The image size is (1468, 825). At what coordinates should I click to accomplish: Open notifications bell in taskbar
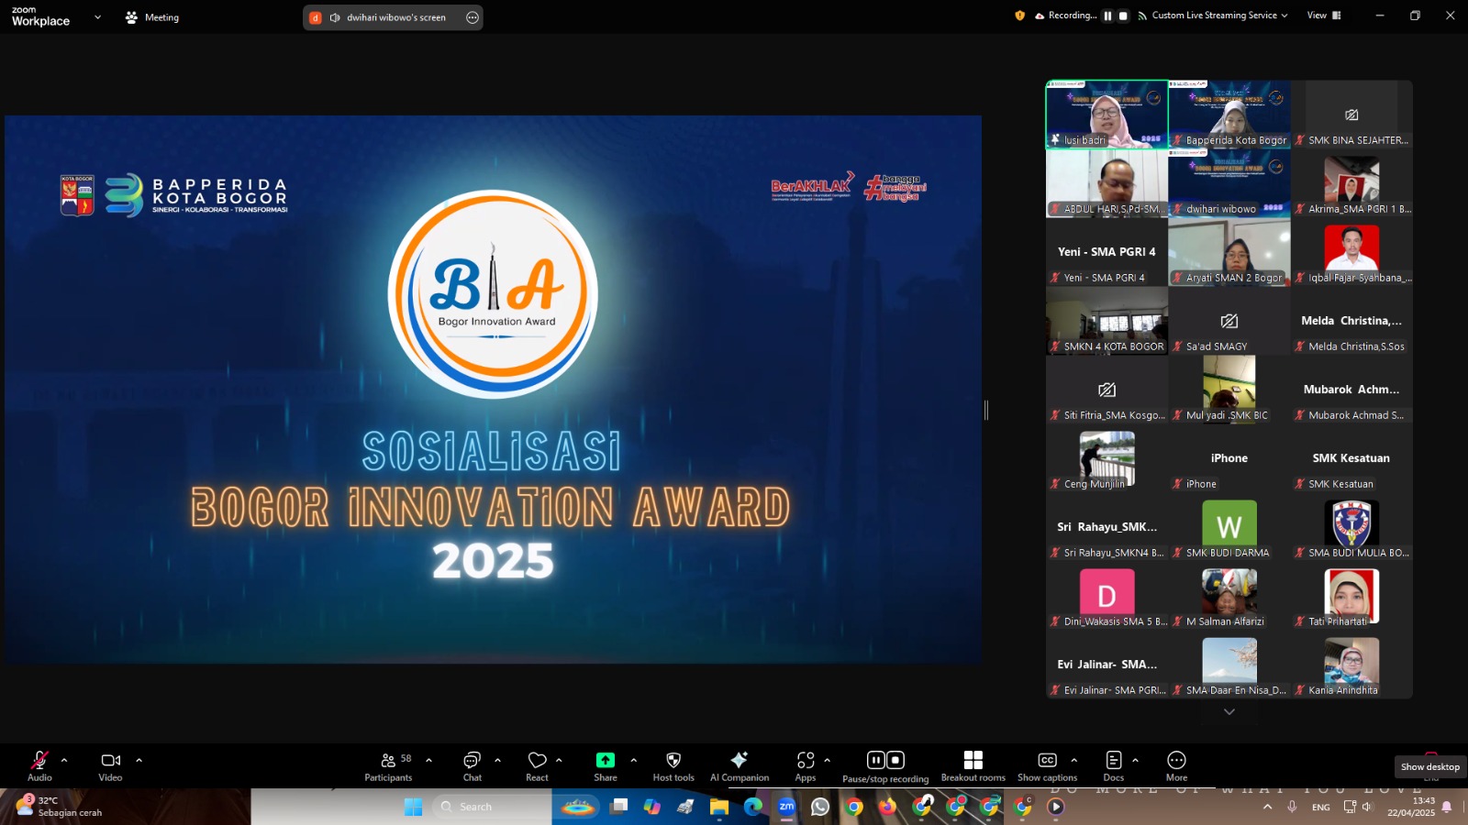[1447, 807]
